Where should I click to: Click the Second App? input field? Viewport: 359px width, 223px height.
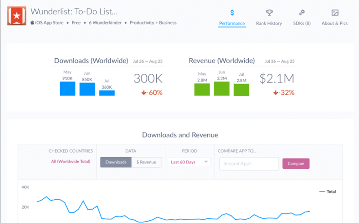(x=249, y=163)
